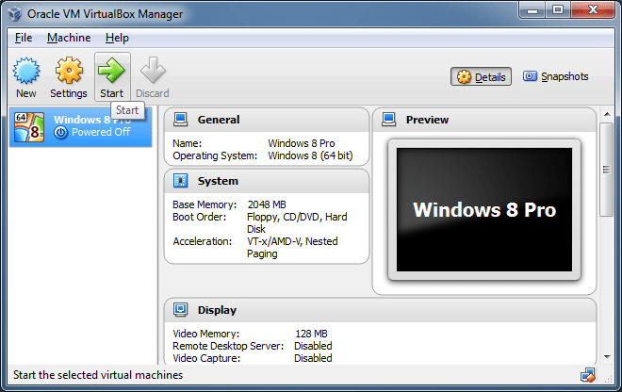Open the File menu
The image size is (622, 392).
pyautogui.click(x=24, y=38)
